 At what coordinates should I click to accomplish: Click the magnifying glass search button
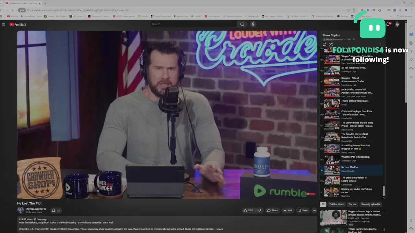242,24
